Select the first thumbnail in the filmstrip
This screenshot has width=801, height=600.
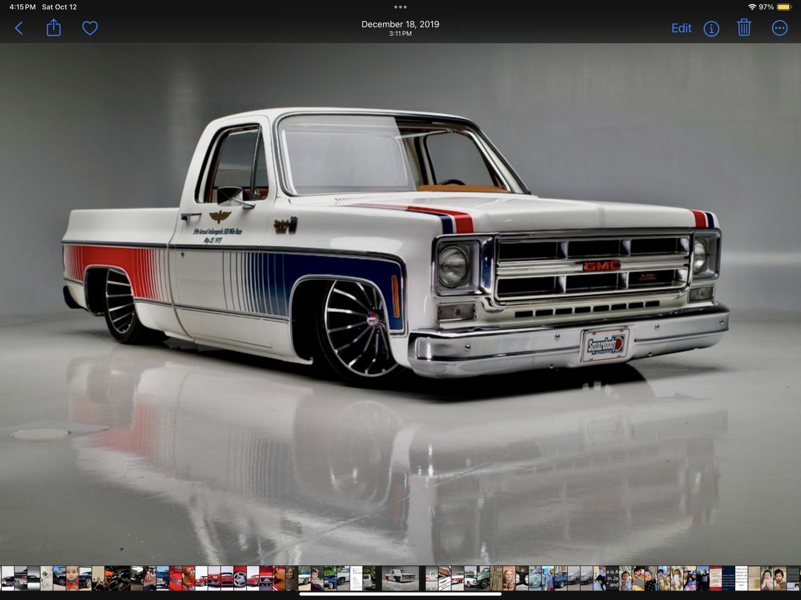coord(7,578)
